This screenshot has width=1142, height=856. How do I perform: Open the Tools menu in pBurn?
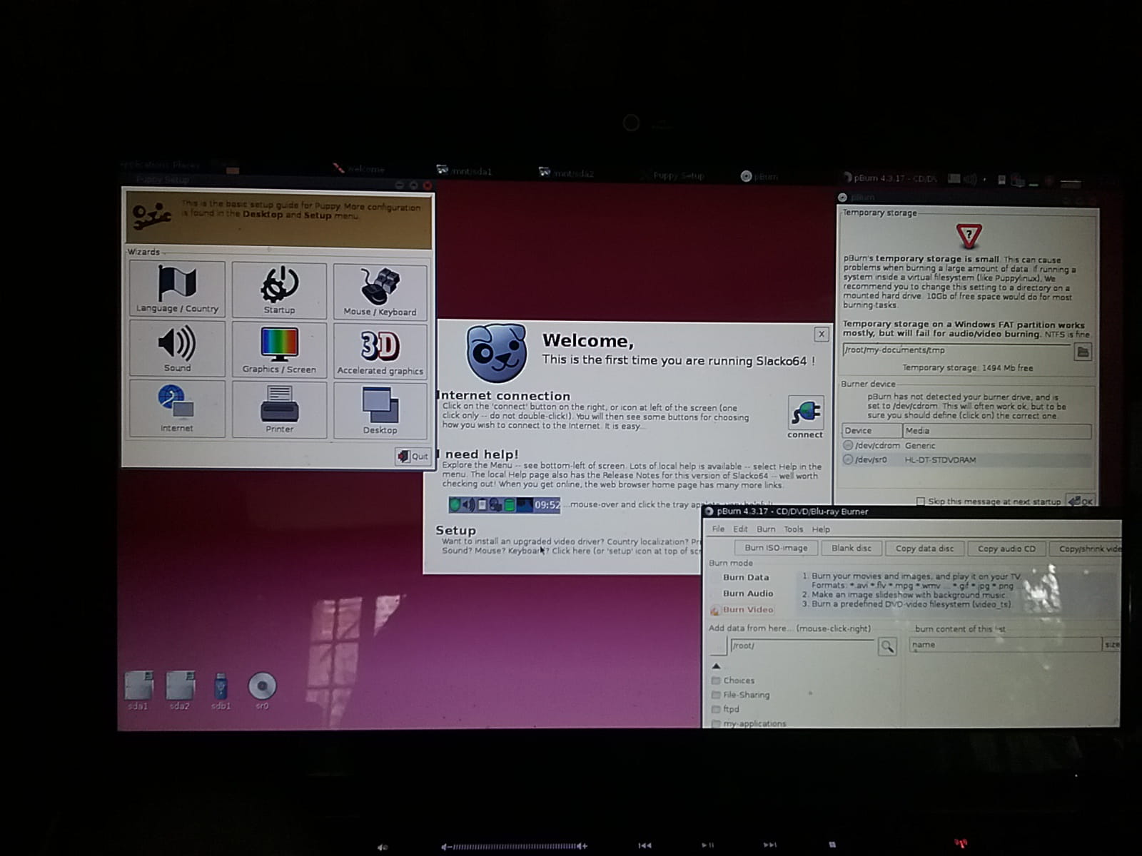click(x=794, y=529)
